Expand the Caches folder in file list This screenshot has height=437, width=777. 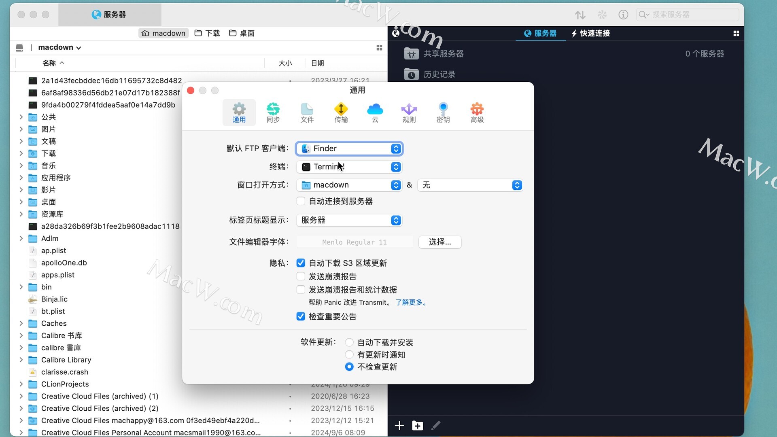(21, 323)
